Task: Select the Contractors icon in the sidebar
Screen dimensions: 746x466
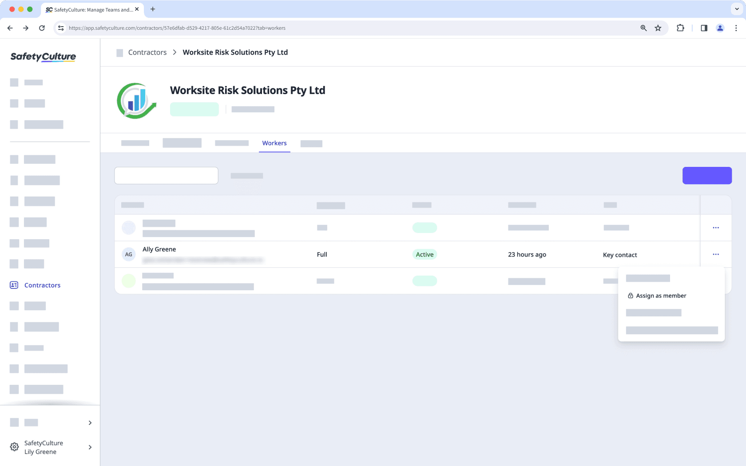Action: point(14,285)
